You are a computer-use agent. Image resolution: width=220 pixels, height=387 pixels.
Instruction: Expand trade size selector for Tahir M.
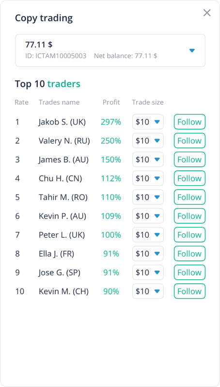tap(148, 197)
